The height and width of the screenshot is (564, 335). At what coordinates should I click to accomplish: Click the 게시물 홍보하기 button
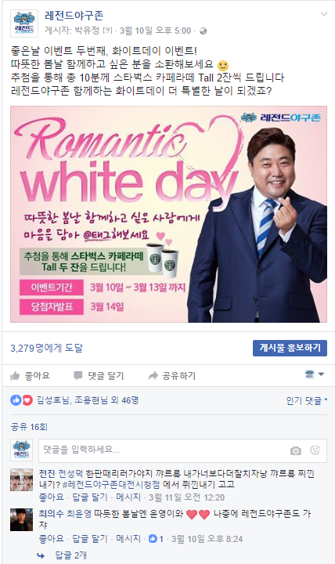[290, 348]
